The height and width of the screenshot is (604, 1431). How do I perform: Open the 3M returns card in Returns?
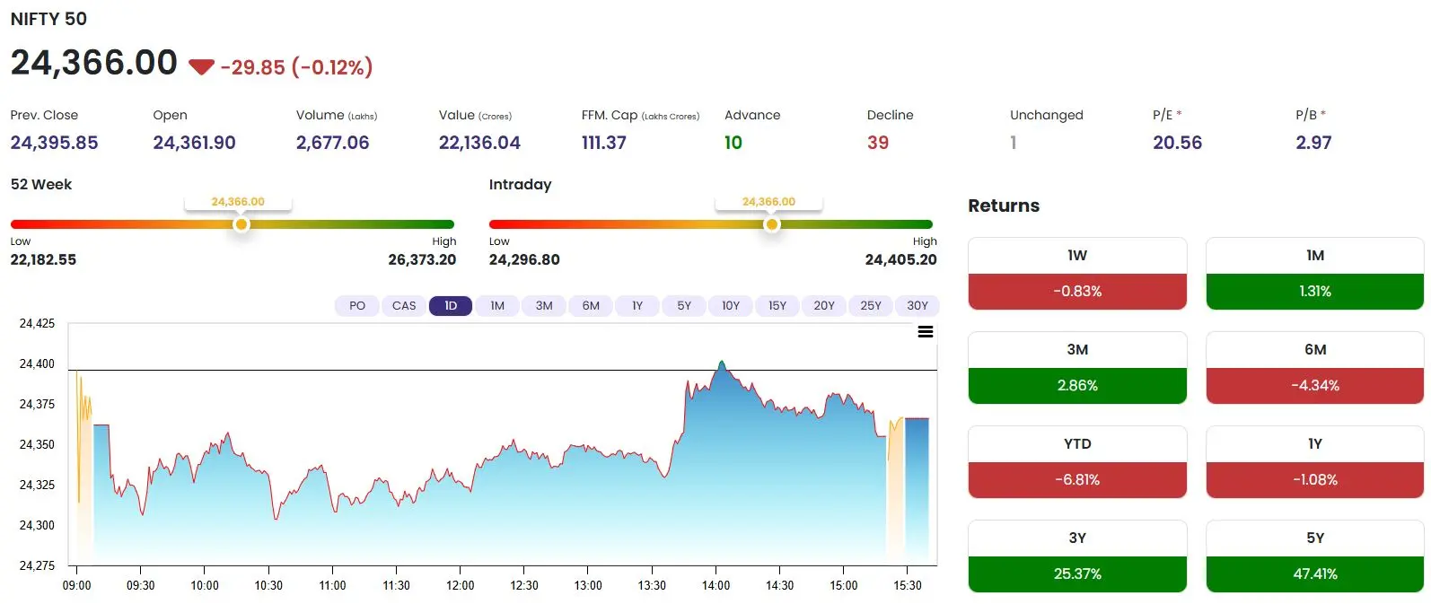(x=1077, y=368)
